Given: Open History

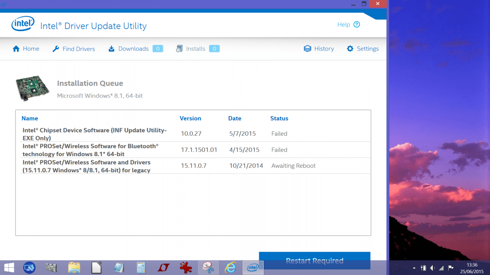Looking at the screenshot, I should [x=319, y=49].
